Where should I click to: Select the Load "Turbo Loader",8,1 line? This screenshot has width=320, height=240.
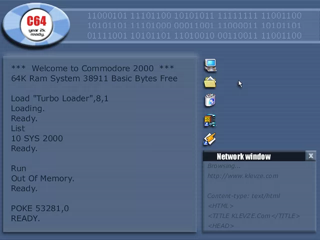coord(59,98)
